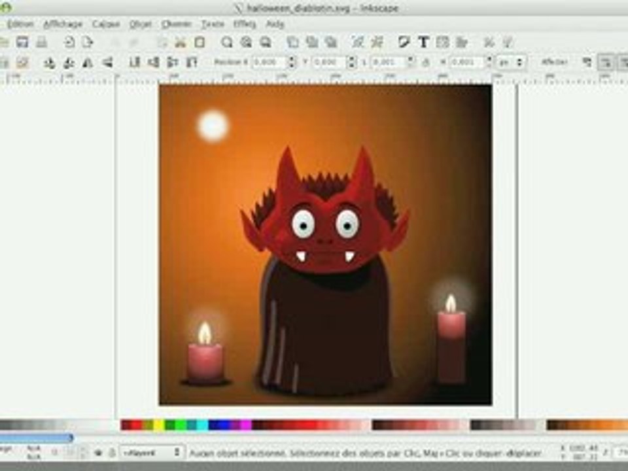
Task: Click the X position stepper arrows
Action: [x=292, y=63]
